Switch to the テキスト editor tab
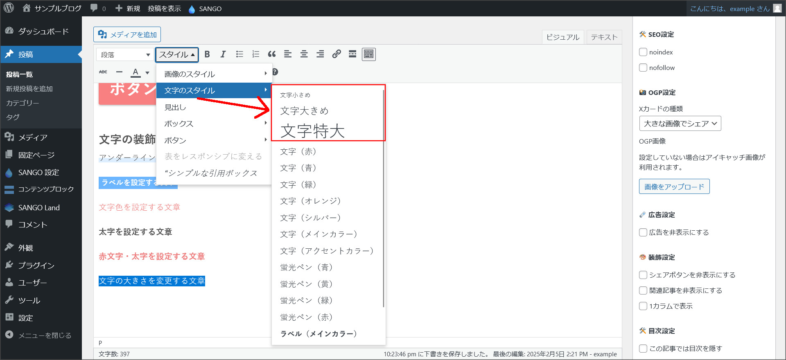786x360 pixels. (x=604, y=37)
